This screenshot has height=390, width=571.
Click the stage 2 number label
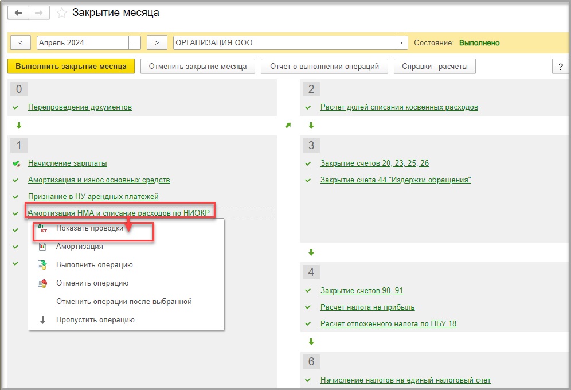311,89
